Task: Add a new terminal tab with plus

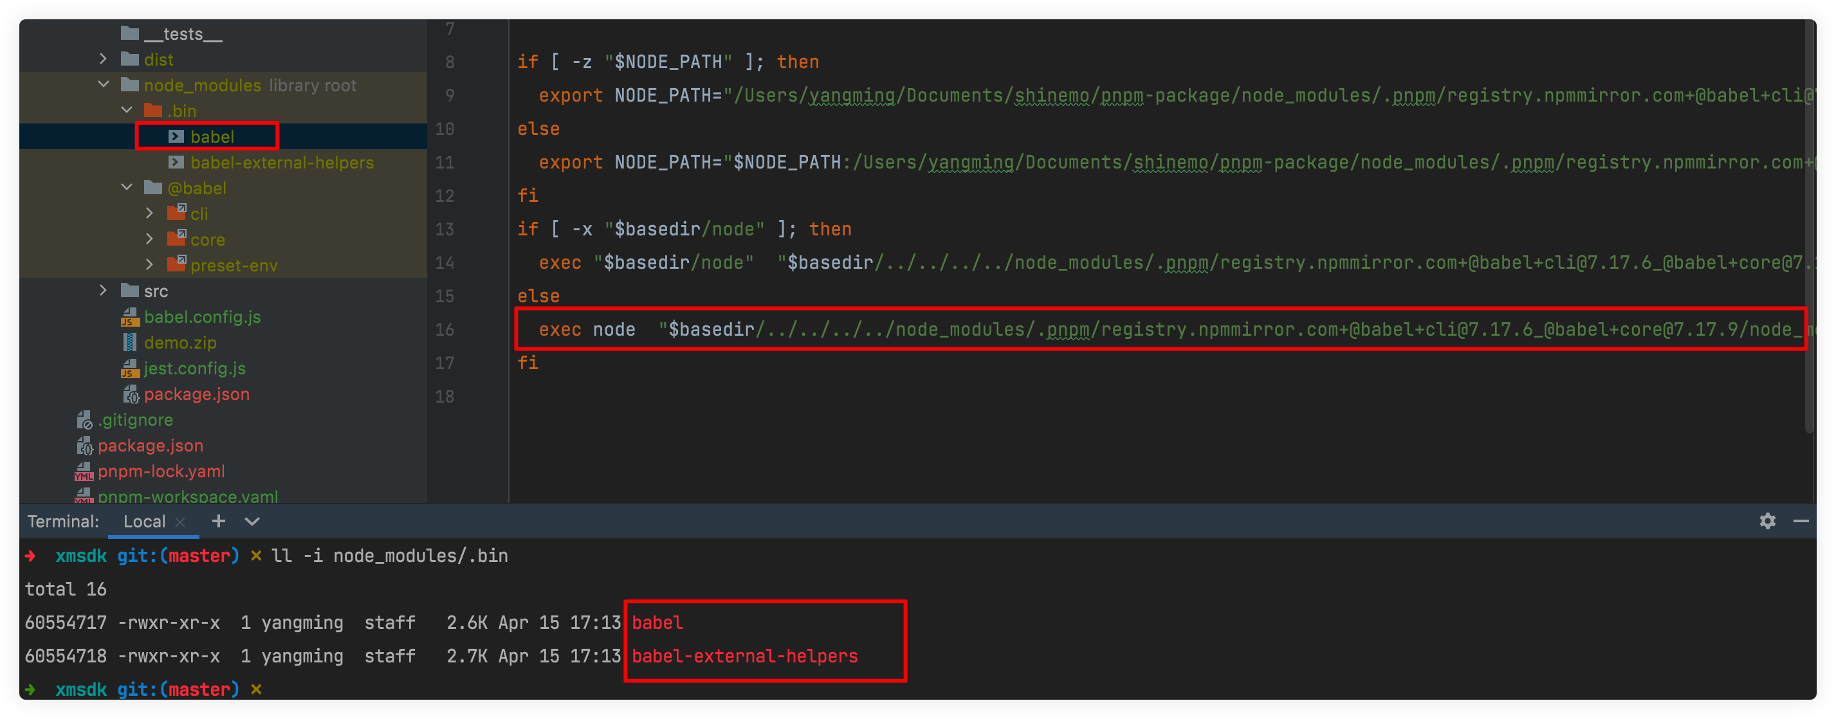Action: 219,521
